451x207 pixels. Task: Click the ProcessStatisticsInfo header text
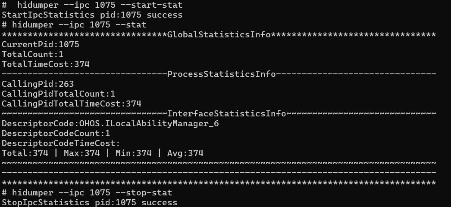221,74
